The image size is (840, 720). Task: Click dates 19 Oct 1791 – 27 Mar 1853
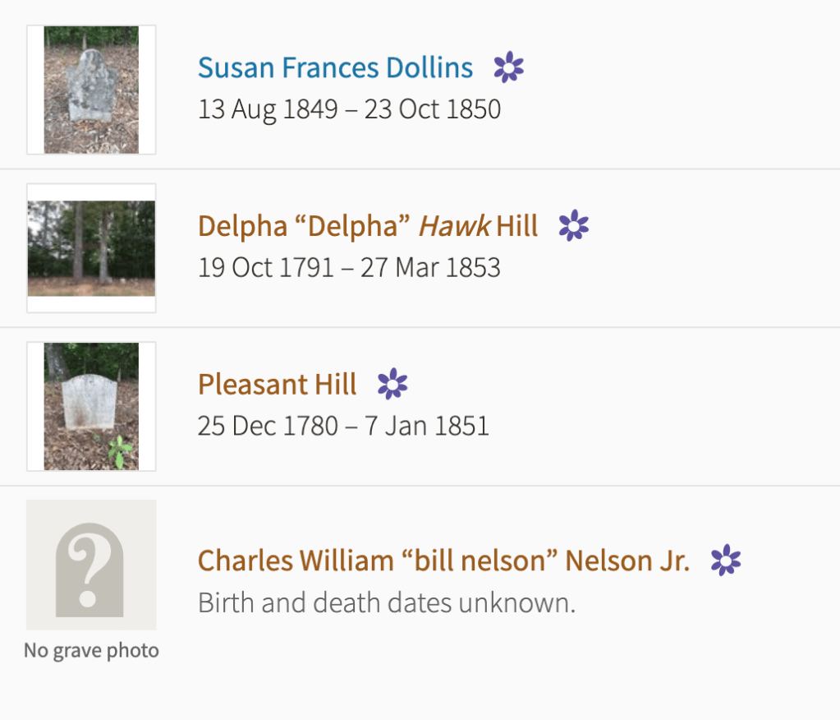349,268
